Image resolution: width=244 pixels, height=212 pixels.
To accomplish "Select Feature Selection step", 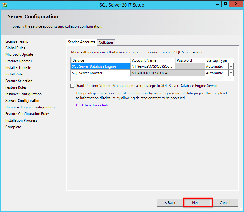I will [19, 81].
